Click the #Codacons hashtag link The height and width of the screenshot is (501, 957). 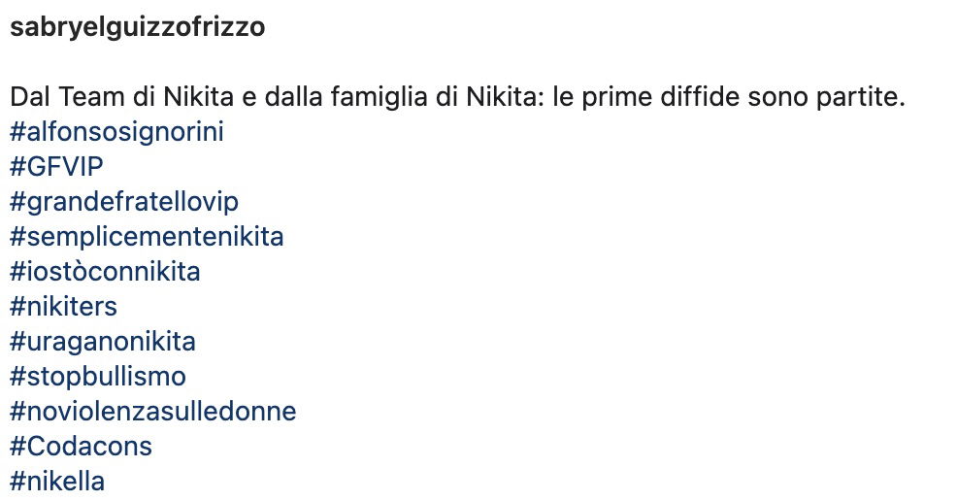(x=82, y=446)
